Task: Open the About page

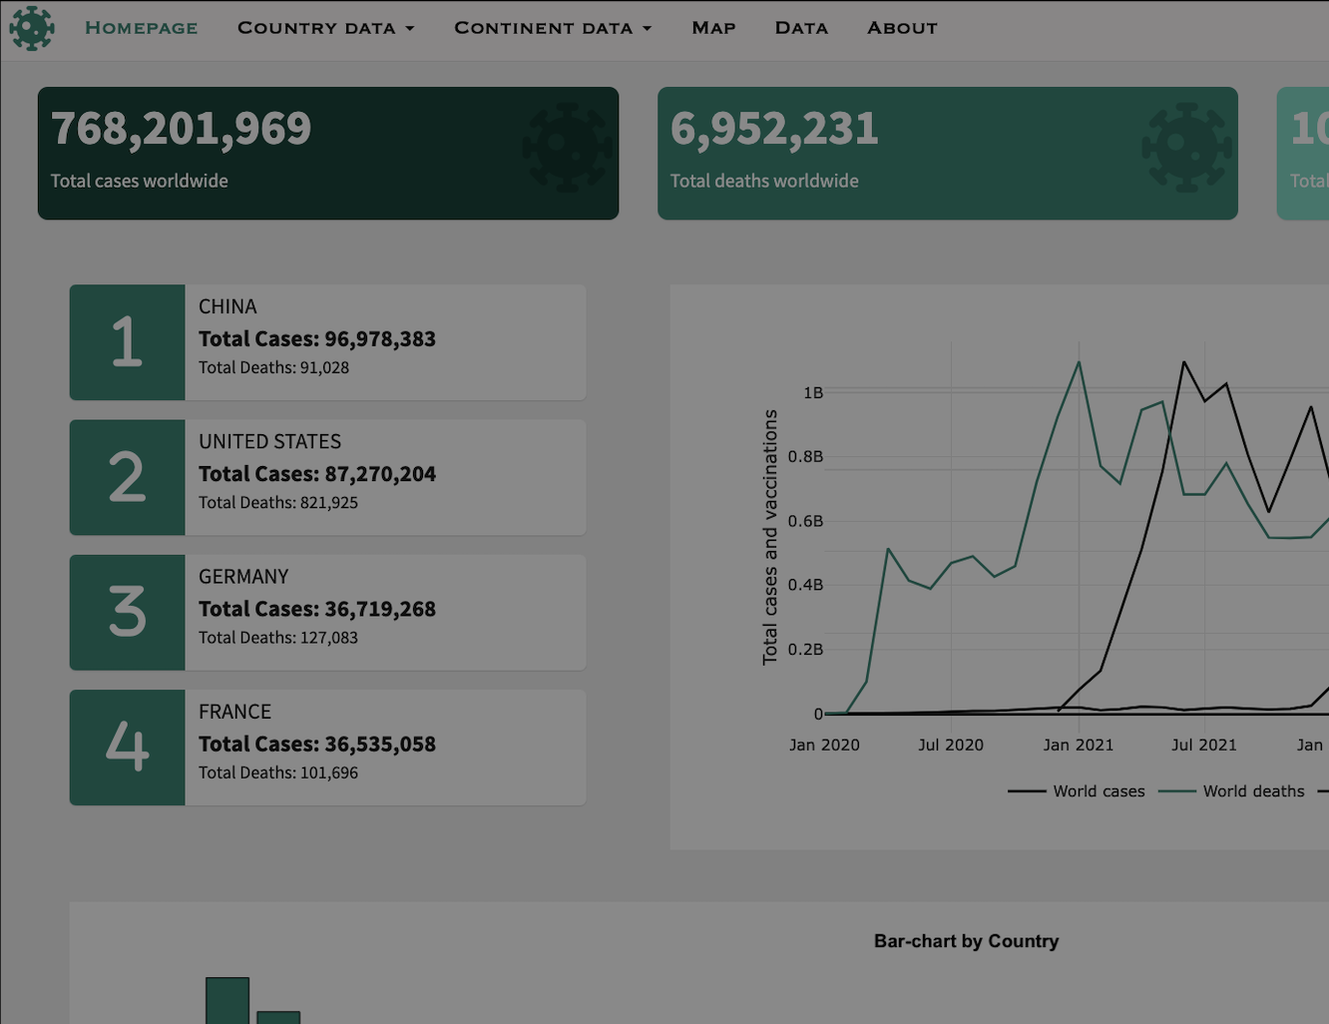Action: pyautogui.click(x=903, y=28)
